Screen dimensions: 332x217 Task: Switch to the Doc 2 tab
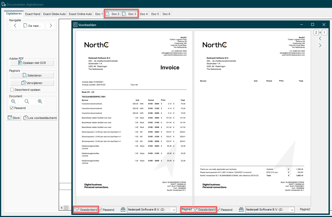tap(113, 14)
